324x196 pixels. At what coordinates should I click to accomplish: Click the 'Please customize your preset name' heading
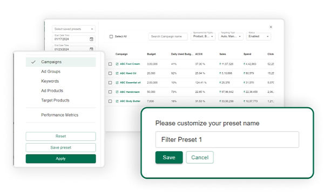[x=207, y=123]
